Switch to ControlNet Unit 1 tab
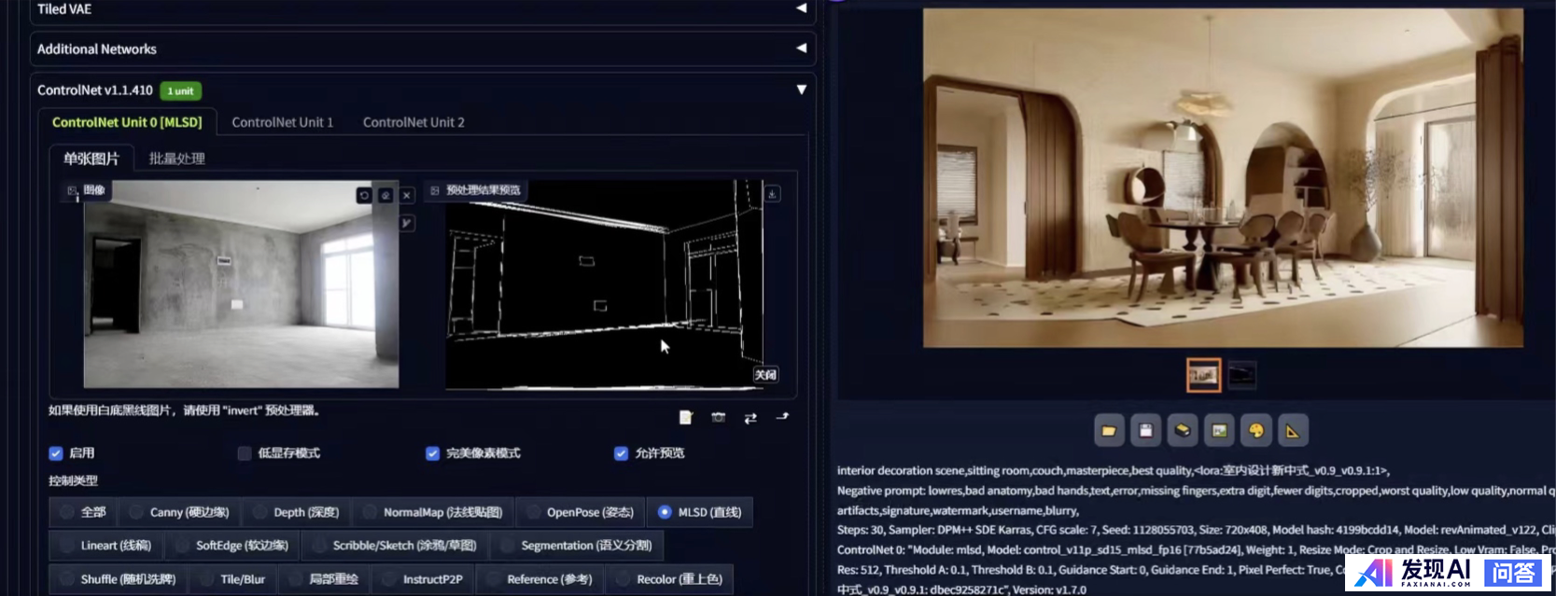1556x596 pixels. pyautogui.click(x=282, y=122)
